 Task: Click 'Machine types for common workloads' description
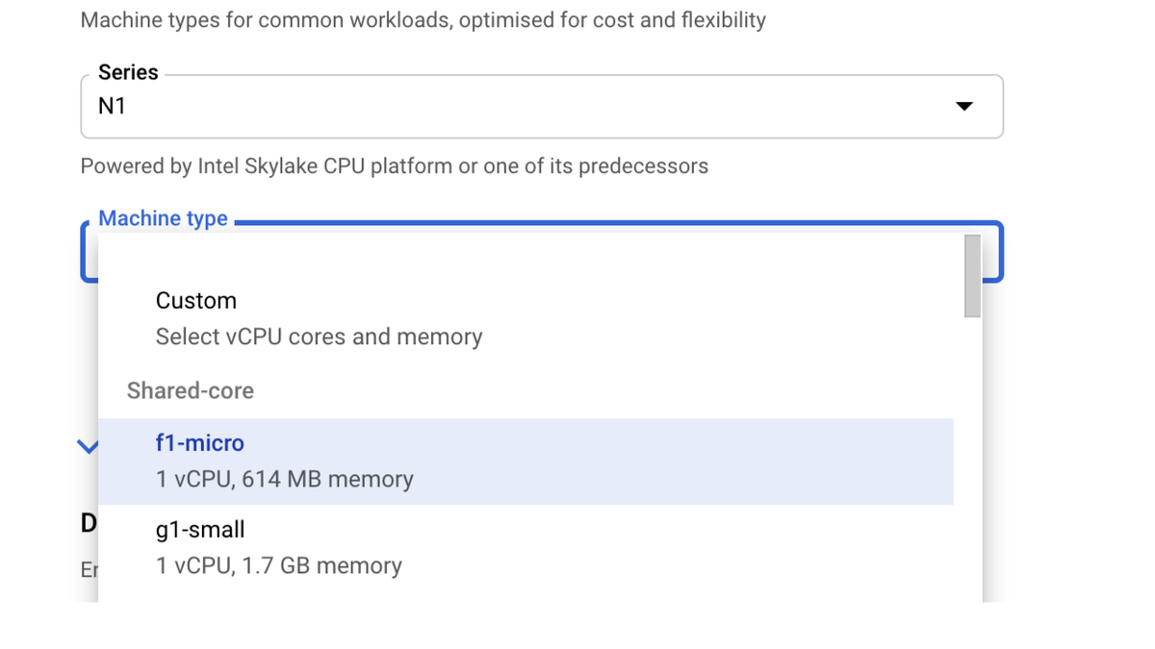pyautogui.click(x=423, y=20)
